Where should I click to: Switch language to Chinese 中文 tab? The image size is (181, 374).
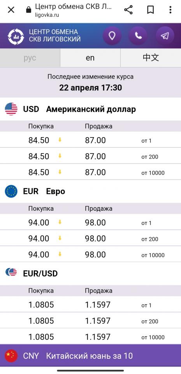tap(151, 58)
